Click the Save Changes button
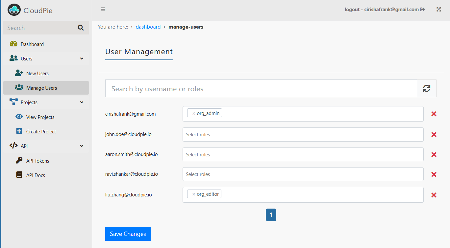Viewport: 450px width, 248px height. (128, 234)
